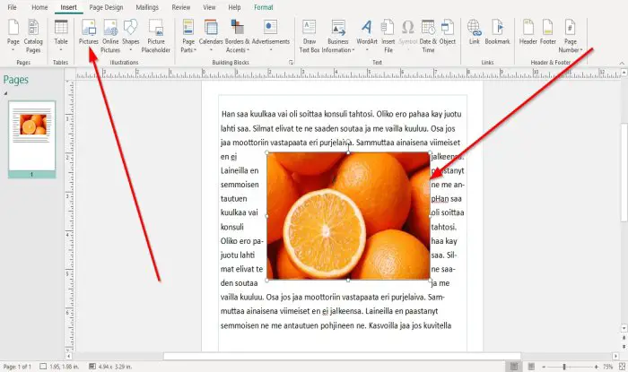Open Building Blocks dialog launcher
The image size is (628, 372).
292,63
